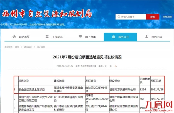Click the 总用地面积 column header
174x113 pixels.
point(145,81)
